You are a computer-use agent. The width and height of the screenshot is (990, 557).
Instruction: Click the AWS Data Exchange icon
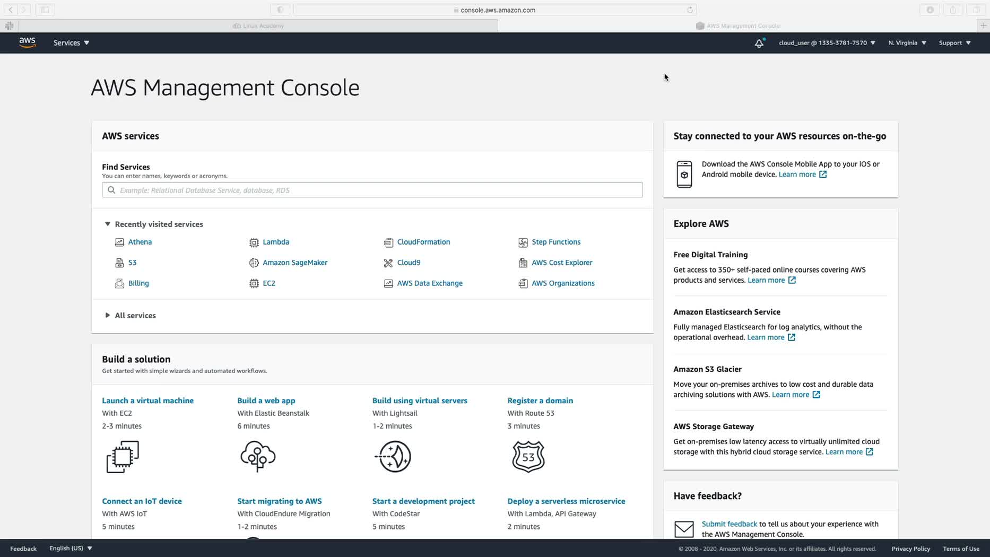pyautogui.click(x=388, y=284)
